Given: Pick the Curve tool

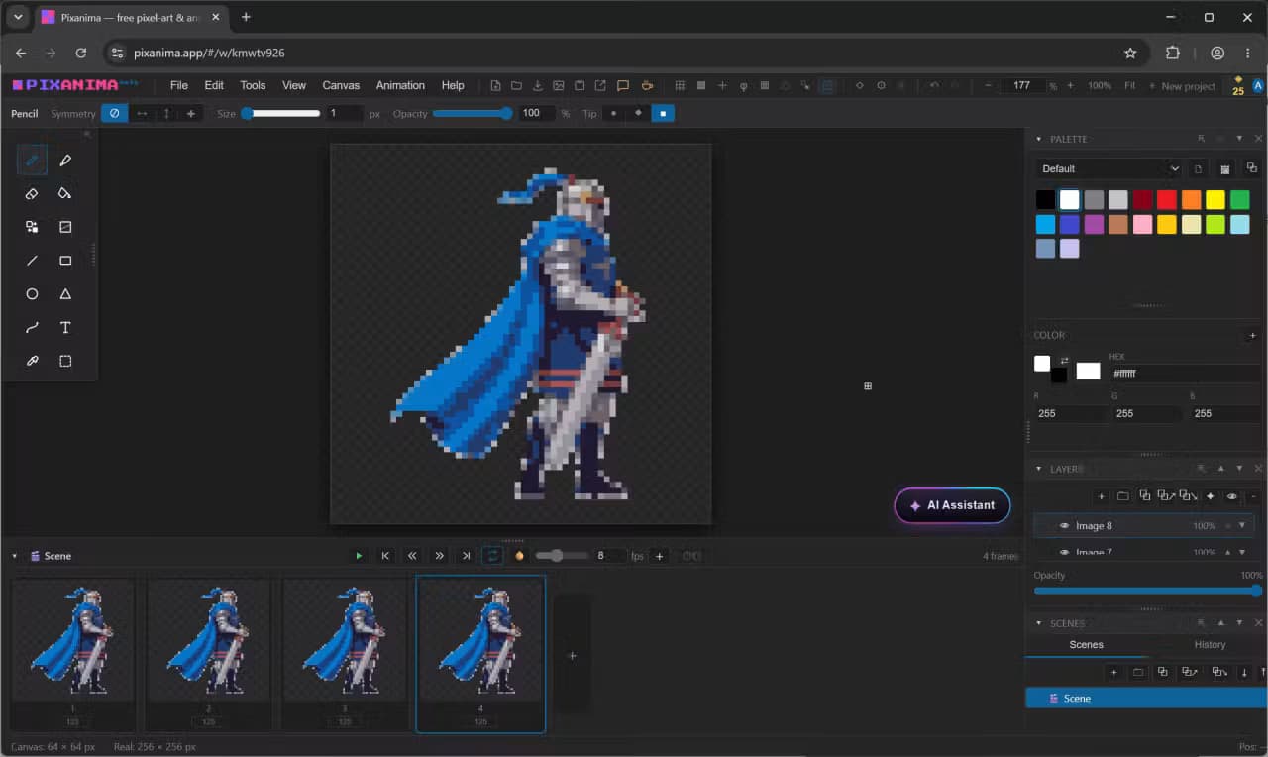Looking at the screenshot, I should (32, 328).
